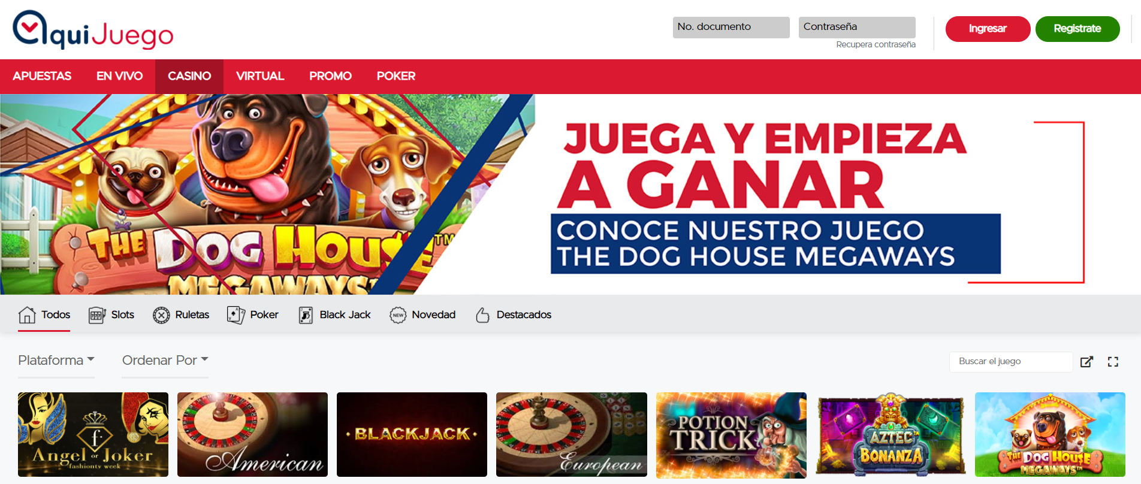Open the Dog House Megaways game thumbnail
The height and width of the screenshot is (484, 1141).
[1050, 435]
